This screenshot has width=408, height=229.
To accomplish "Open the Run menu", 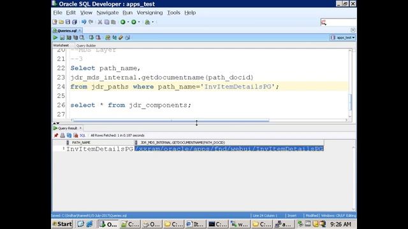I will [127, 13].
